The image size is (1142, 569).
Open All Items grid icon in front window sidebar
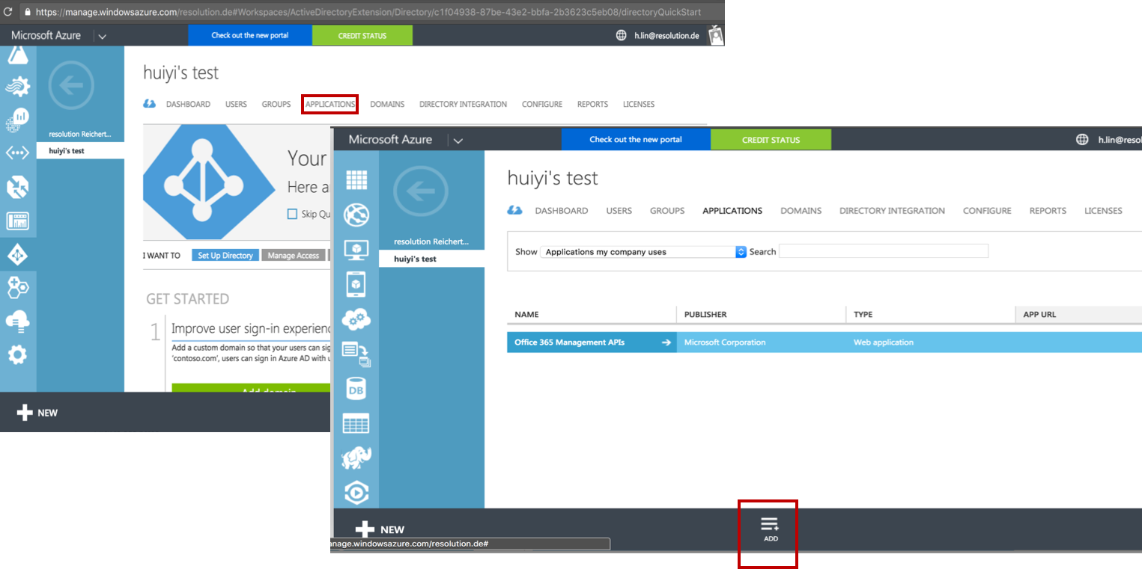point(356,180)
